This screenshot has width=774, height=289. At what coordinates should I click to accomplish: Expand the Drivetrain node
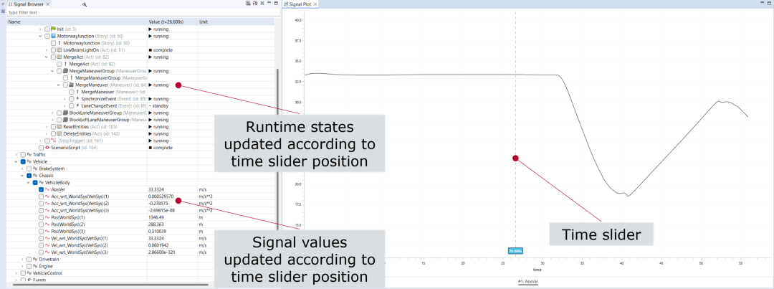(23, 259)
